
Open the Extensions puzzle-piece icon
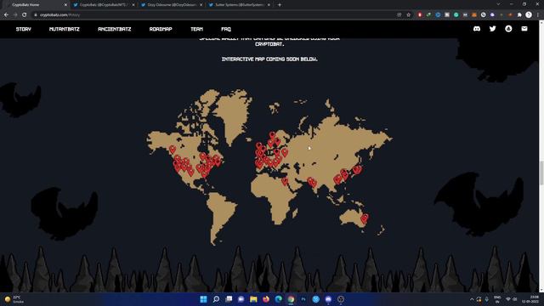click(519, 15)
